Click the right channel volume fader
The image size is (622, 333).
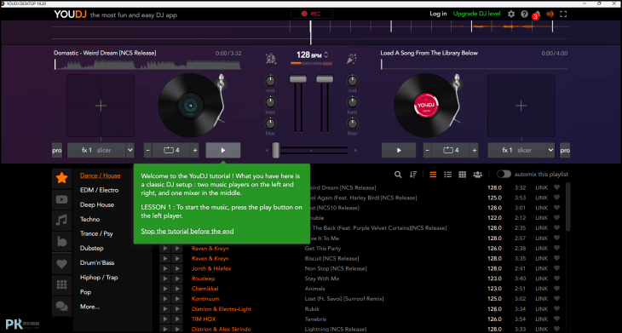[325, 79]
